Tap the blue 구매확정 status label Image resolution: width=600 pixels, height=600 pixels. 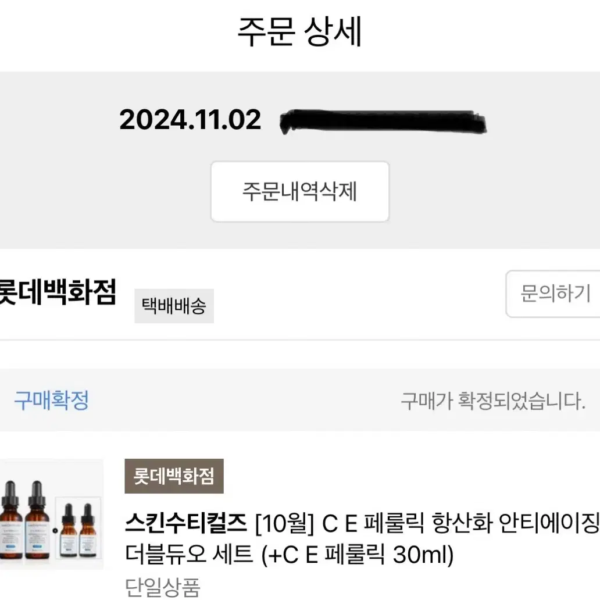tap(51, 400)
